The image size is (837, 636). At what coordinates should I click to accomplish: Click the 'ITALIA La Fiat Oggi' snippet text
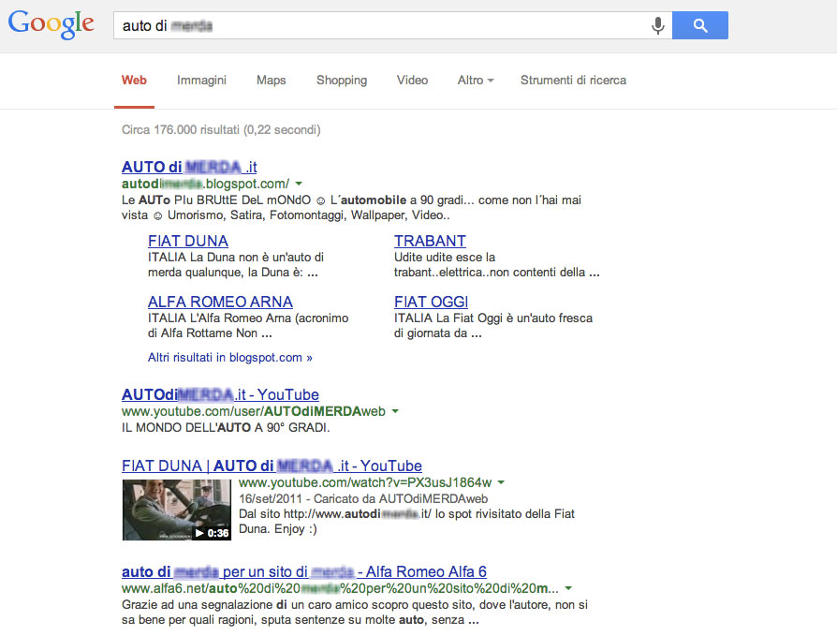click(x=493, y=326)
